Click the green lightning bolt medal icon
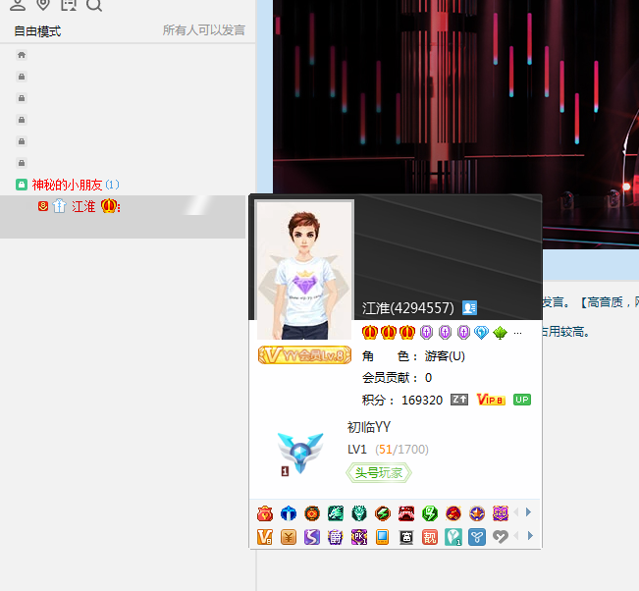639x591 pixels. pyautogui.click(x=430, y=512)
